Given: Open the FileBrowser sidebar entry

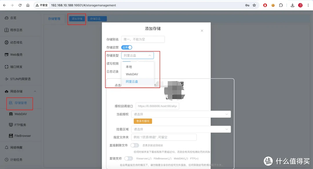Looking at the screenshot, I should click(x=23, y=136).
